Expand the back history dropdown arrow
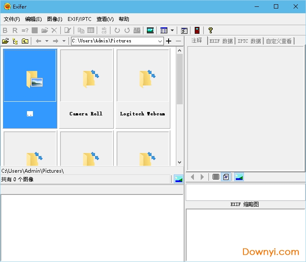The image size is (306, 262). coord(47,41)
